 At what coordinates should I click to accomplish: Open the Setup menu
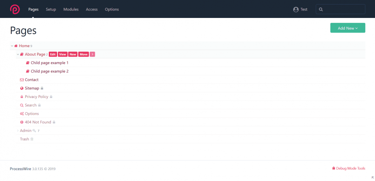point(51,9)
